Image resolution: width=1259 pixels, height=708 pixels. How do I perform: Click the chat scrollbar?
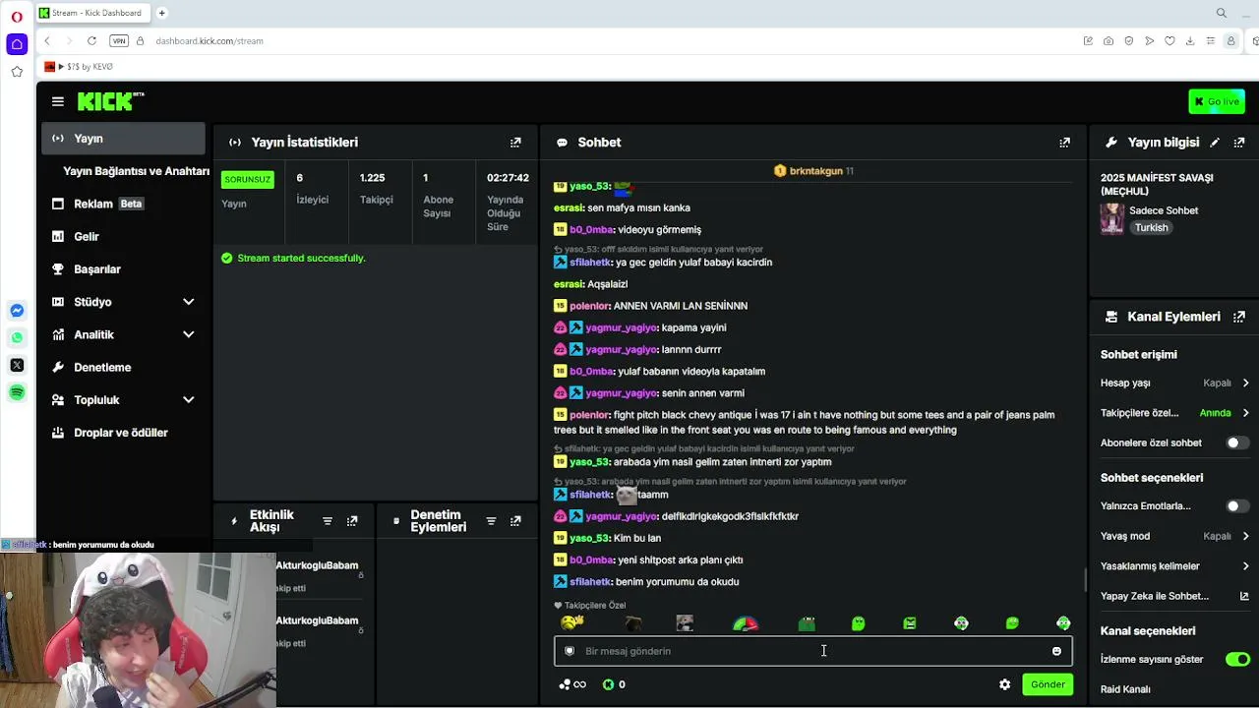(x=1085, y=580)
